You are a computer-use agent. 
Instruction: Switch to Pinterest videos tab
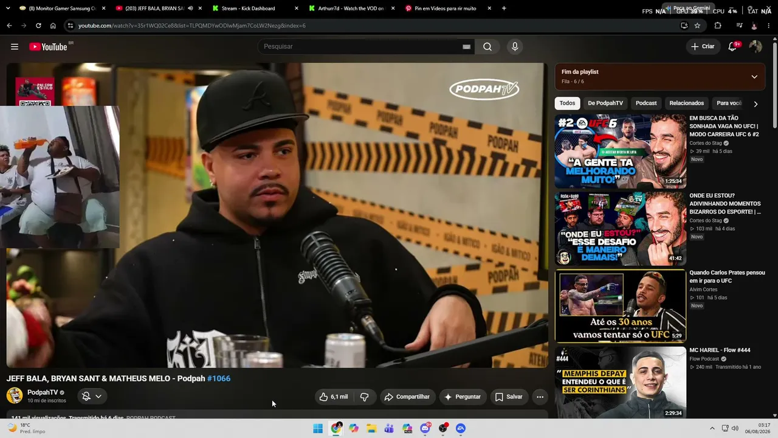point(447,9)
